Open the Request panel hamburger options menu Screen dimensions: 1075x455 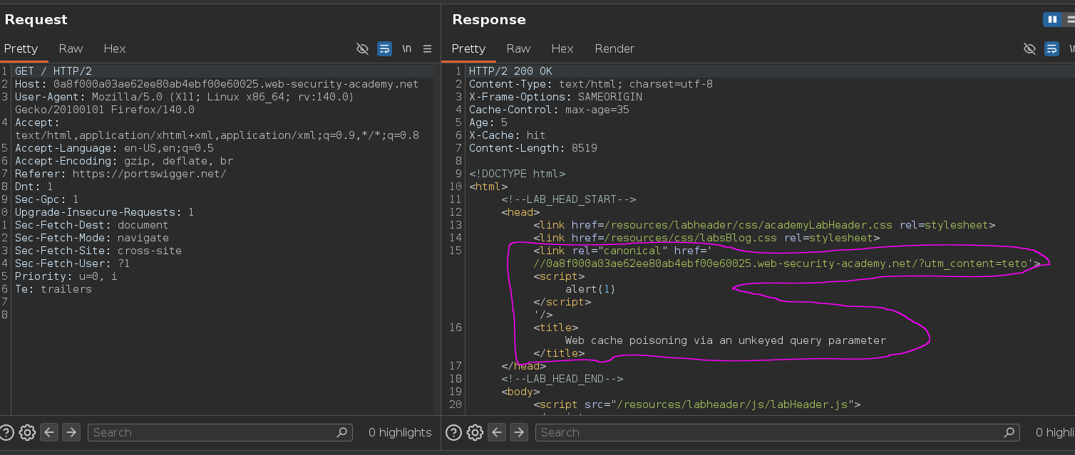tap(427, 48)
